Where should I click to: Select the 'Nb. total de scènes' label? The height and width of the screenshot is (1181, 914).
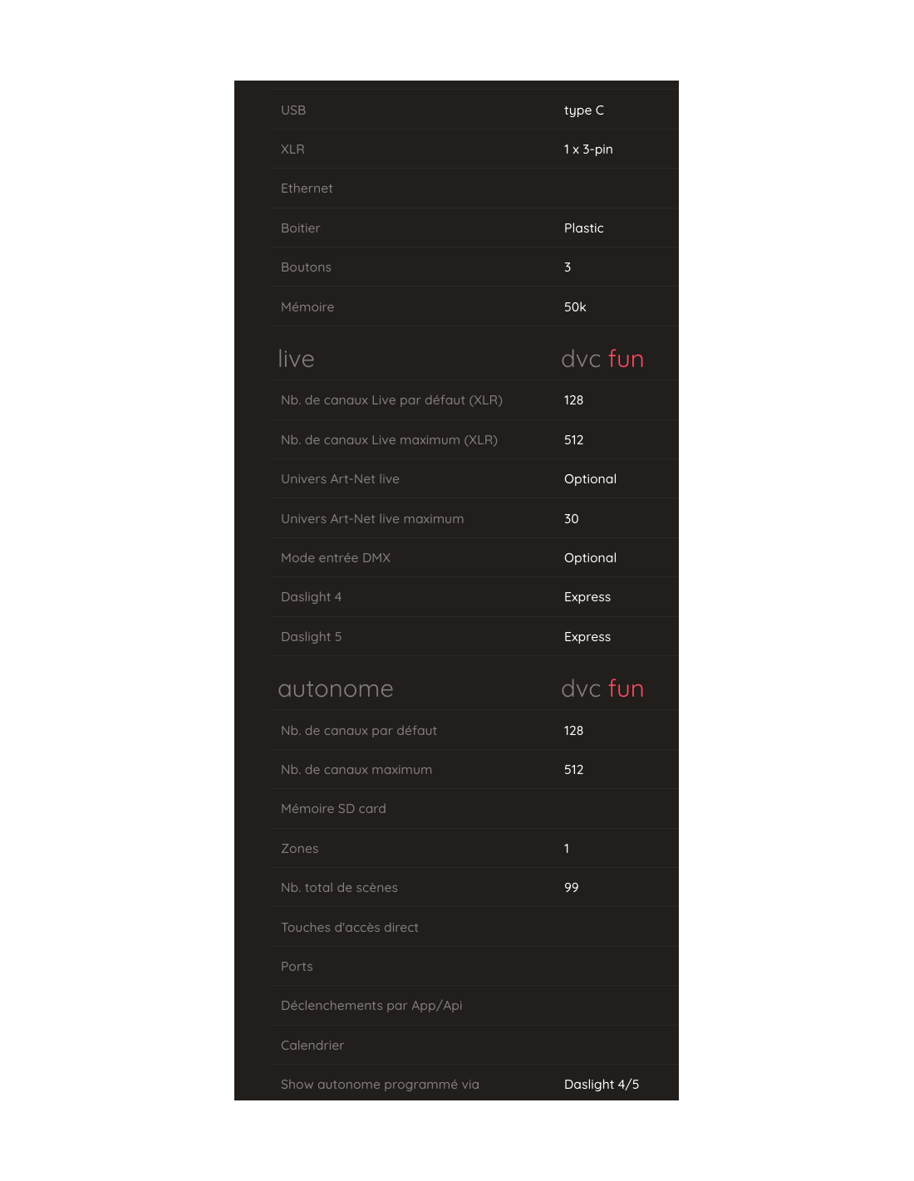(339, 888)
